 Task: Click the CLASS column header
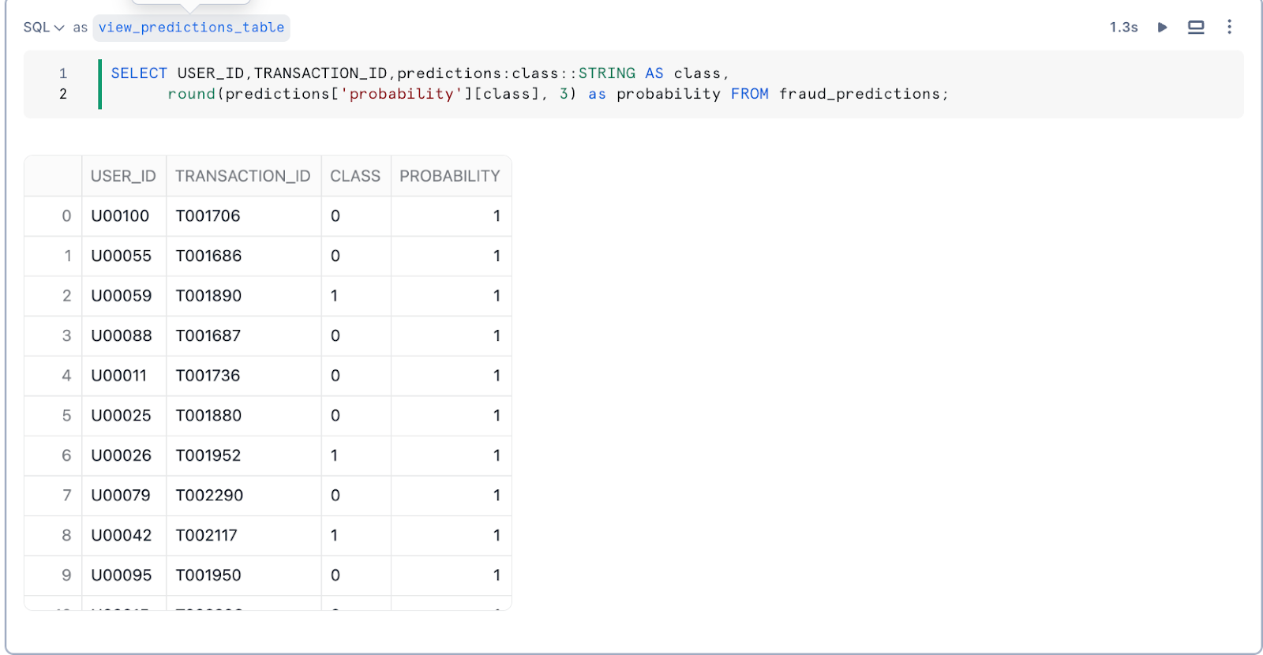pos(355,176)
